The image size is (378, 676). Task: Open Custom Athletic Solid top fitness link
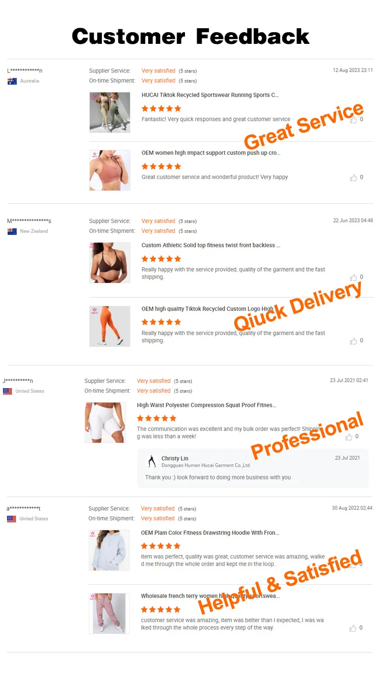(x=211, y=245)
